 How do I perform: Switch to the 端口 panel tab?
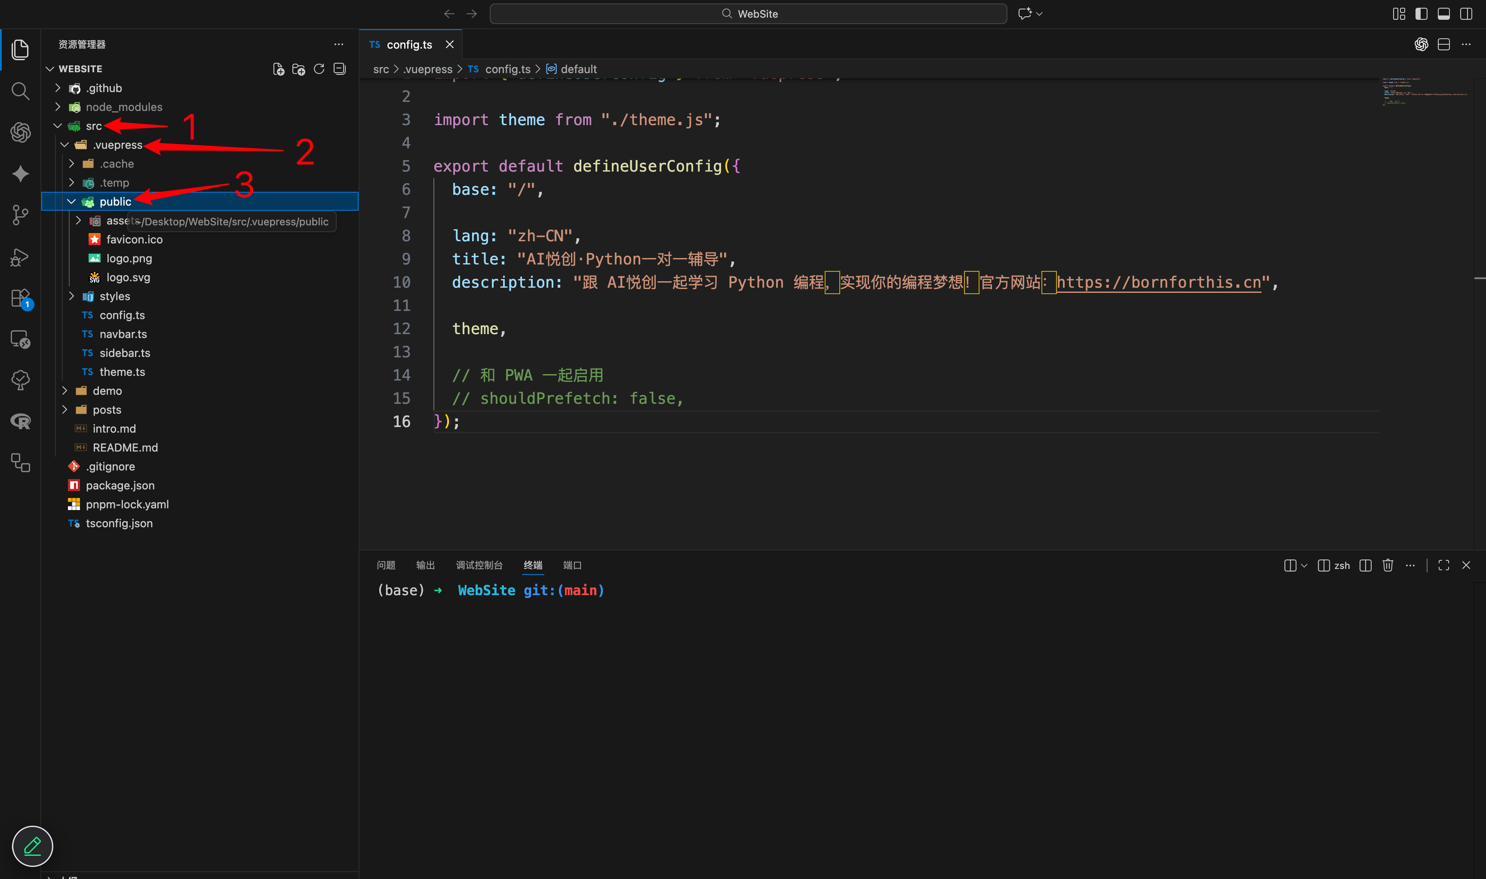point(572,566)
